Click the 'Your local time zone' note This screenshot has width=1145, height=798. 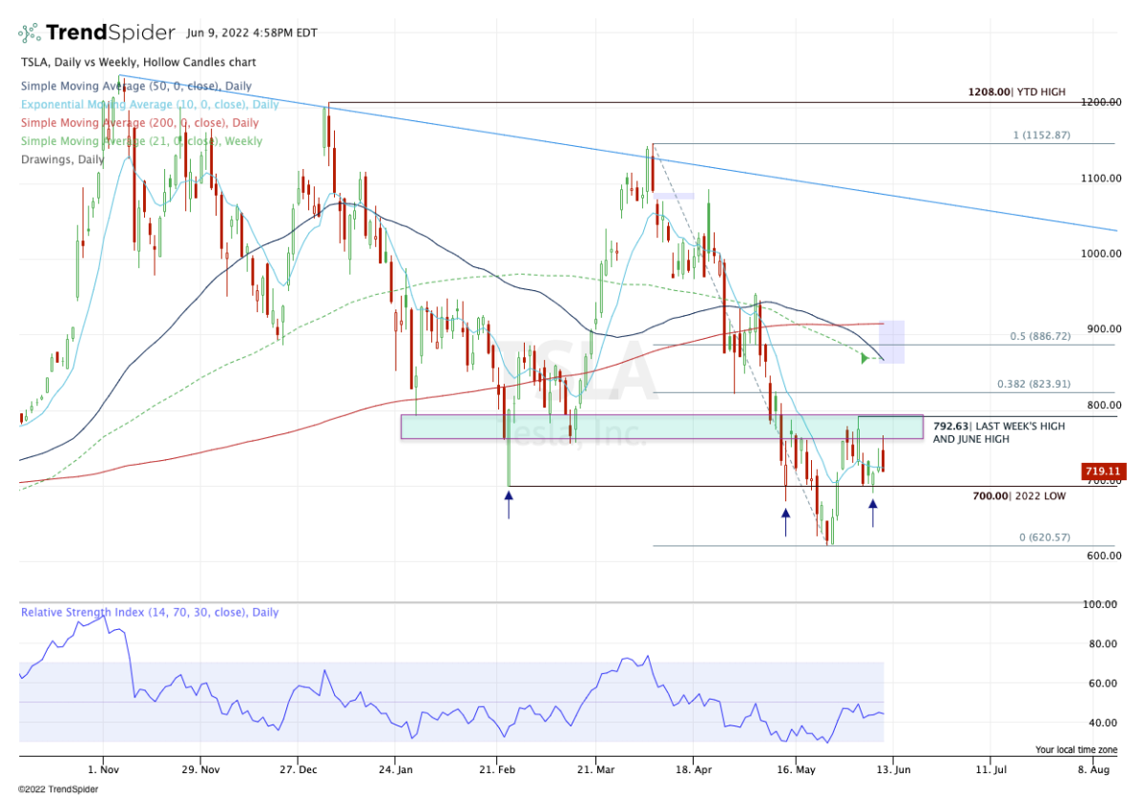pos(1077,750)
